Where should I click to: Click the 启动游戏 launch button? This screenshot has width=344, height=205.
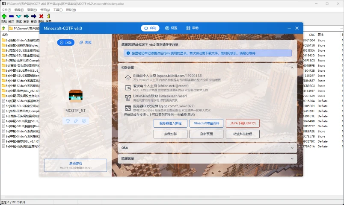[75, 165]
